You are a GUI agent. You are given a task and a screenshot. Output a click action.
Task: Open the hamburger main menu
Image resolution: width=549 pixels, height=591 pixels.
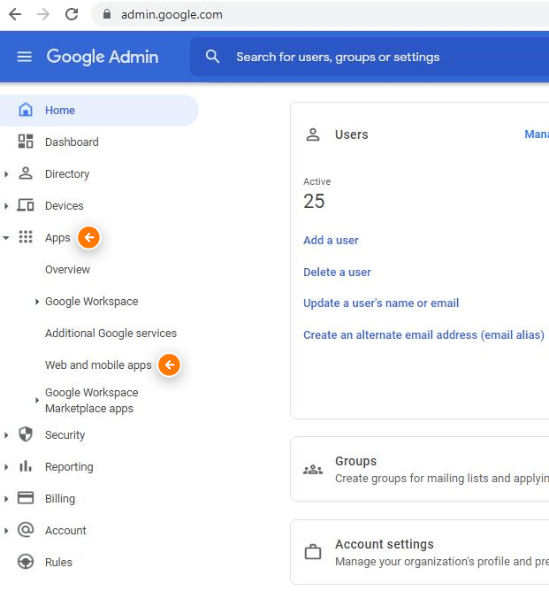pos(25,57)
